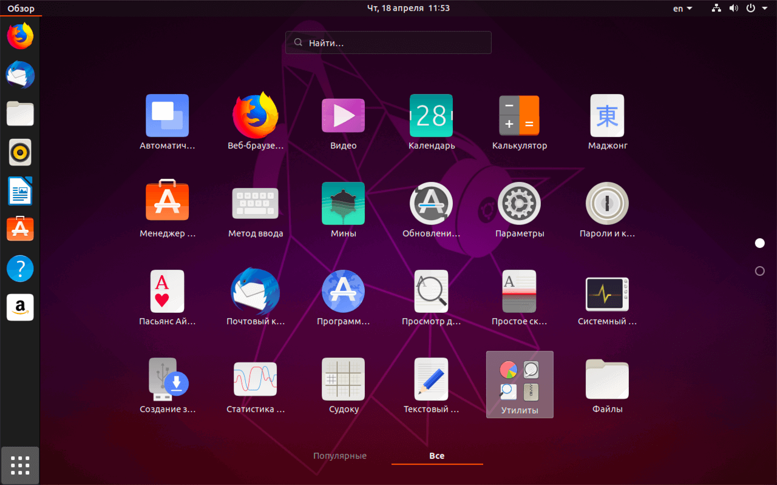Open Автоматич… app in the grid
Viewport: 777px width, 485px height.
pyautogui.click(x=167, y=122)
